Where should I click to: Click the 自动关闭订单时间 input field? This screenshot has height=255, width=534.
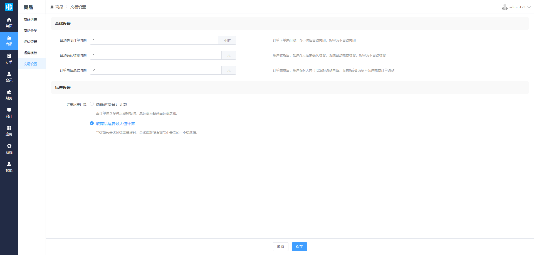tap(154, 40)
